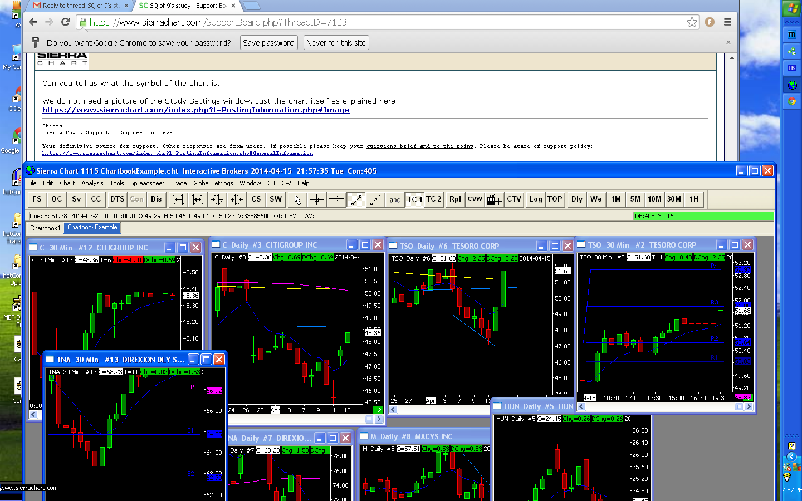Set chart period to 5M
Viewport: 802px width, 501px height.
click(635, 199)
